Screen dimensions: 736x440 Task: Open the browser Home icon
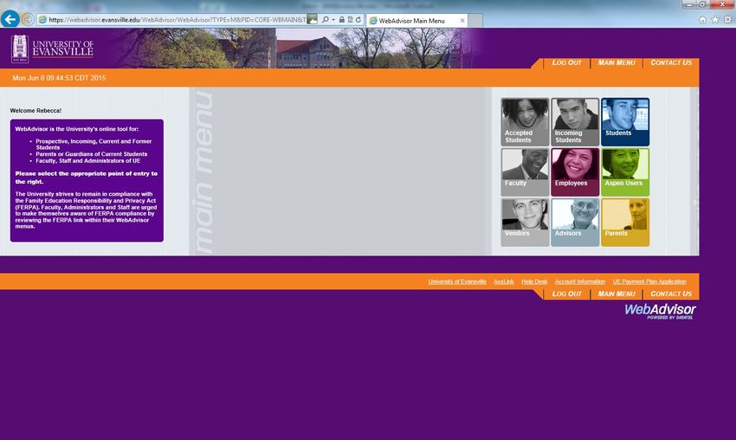[x=703, y=20]
